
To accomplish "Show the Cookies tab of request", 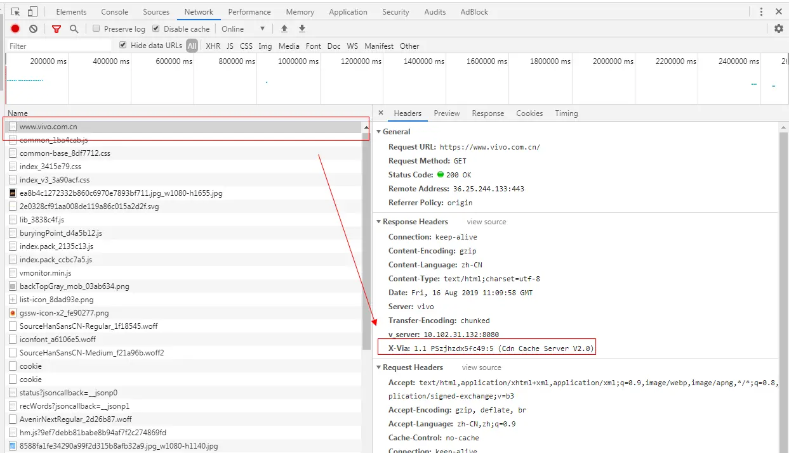I will coord(529,113).
